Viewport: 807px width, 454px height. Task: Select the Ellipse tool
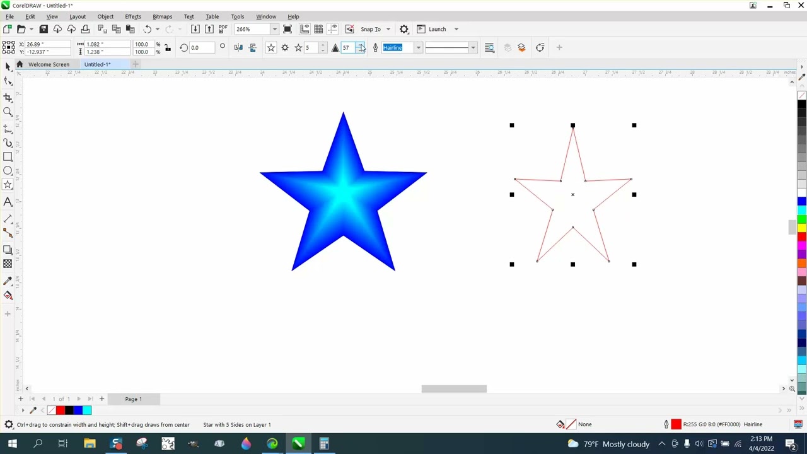click(8, 171)
